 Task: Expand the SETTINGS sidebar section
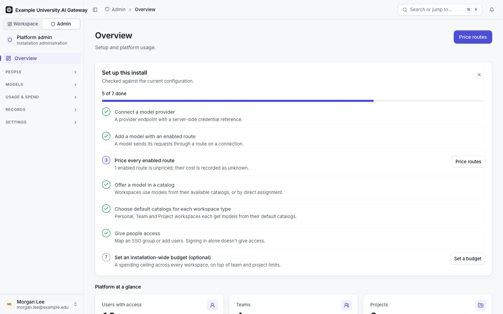[42, 122]
